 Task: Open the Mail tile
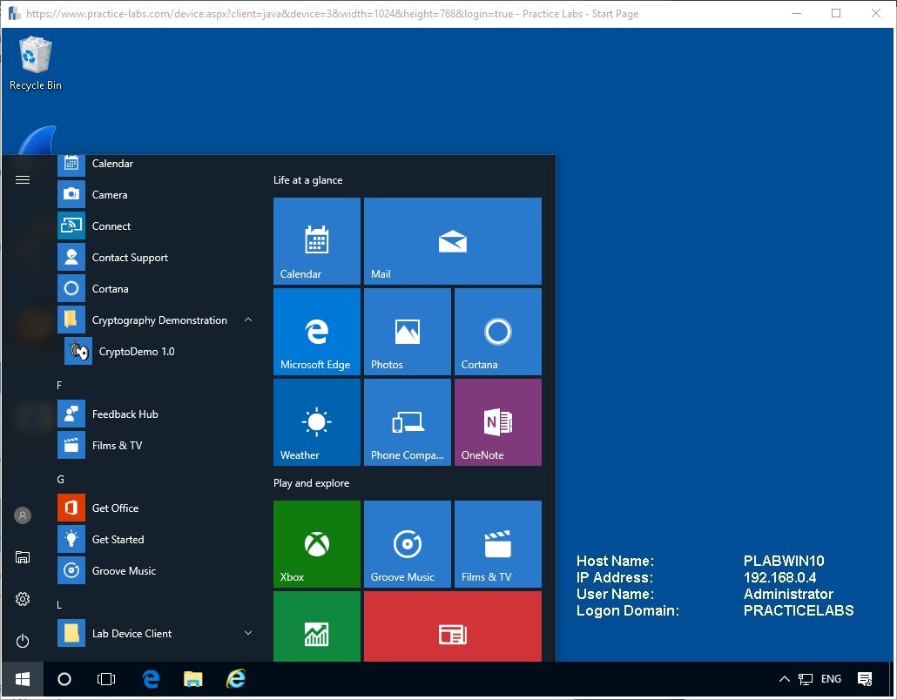tap(452, 241)
